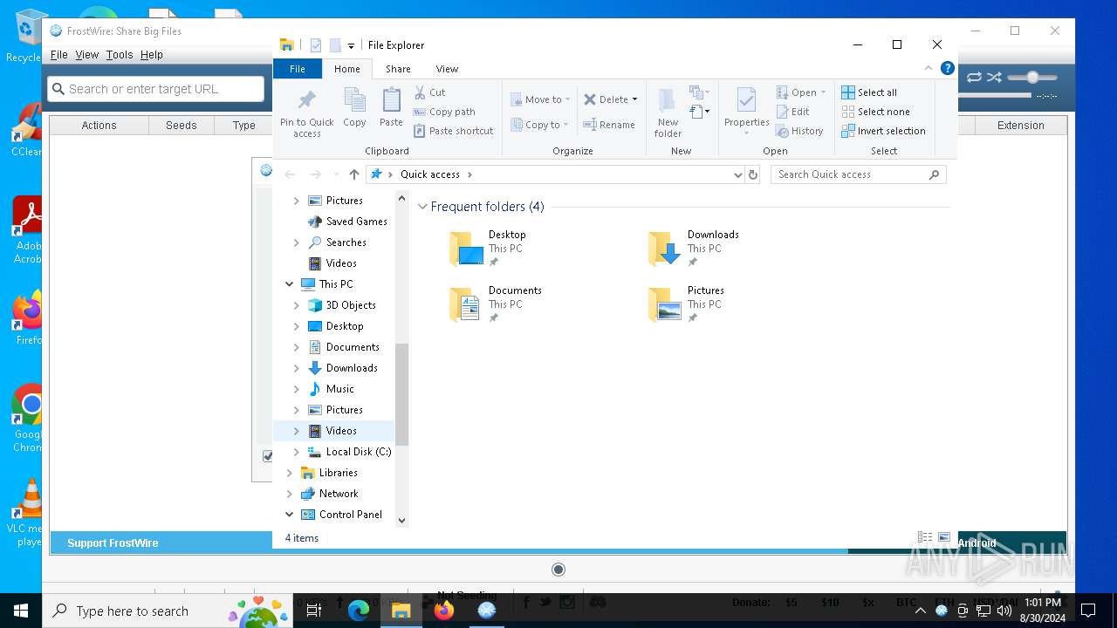Click Paste shortcut in ribbon
This screenshot has height=628, width=1117.
(453, 131)
